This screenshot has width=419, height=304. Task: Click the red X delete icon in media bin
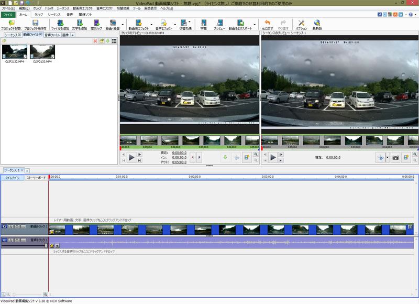click(95, 41)
